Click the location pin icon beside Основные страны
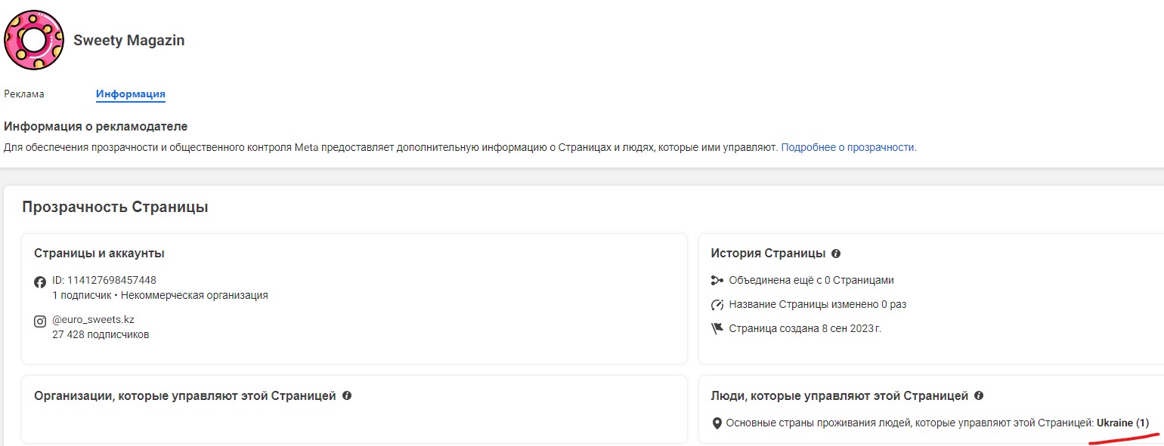This screenshot has height=446, width=1164. 717,423
